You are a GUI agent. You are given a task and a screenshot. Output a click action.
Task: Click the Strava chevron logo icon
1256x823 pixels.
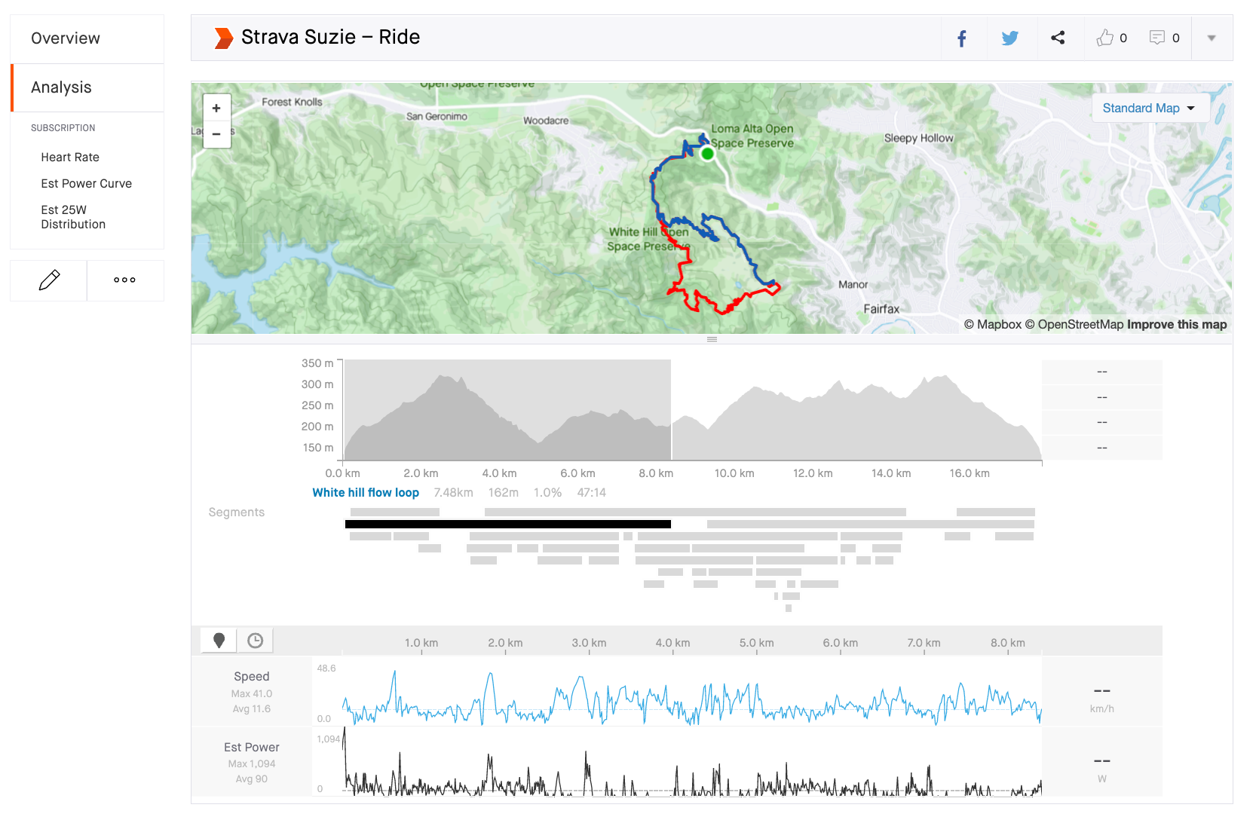(x=224, y=38)
